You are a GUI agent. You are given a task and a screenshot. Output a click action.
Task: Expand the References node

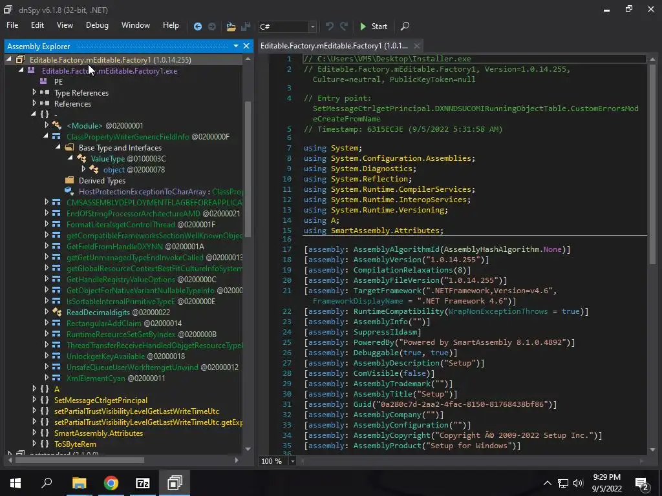[x=34, y=103]
